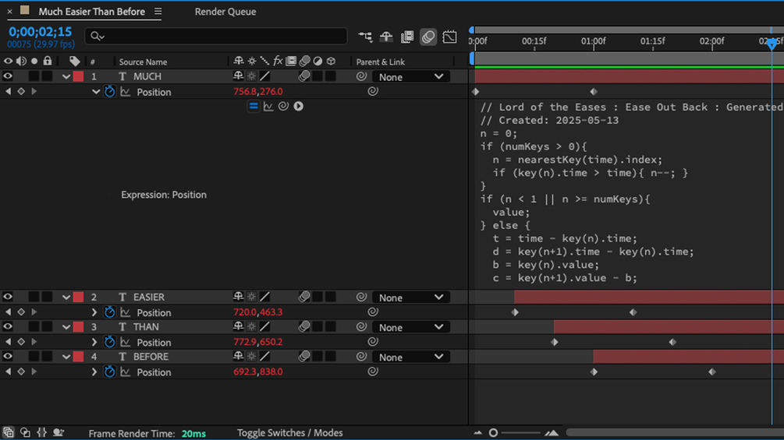Click the current timecode 0;00;02;15

pyautogui.click(x=41, y=31)
